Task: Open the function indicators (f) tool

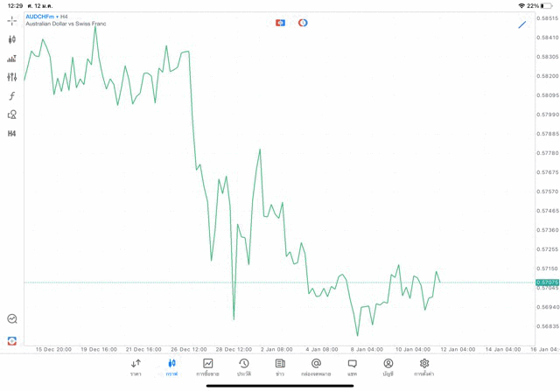Action: pos(12,96)
